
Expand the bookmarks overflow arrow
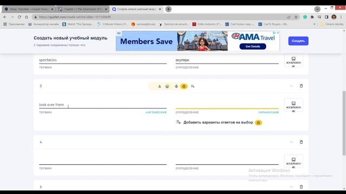pos(315,24)
